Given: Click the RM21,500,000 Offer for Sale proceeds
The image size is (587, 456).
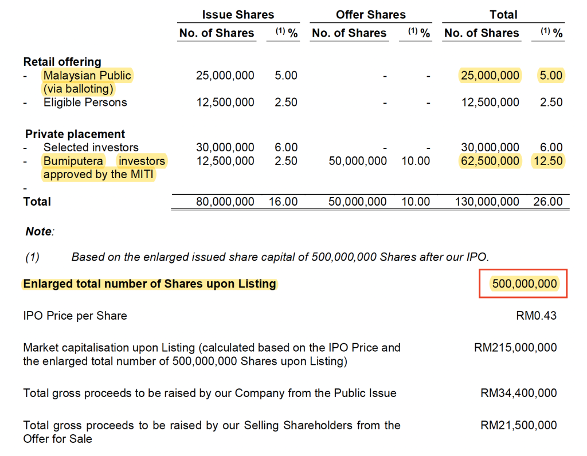Looking at the screenshot, I should click(518, 425).
